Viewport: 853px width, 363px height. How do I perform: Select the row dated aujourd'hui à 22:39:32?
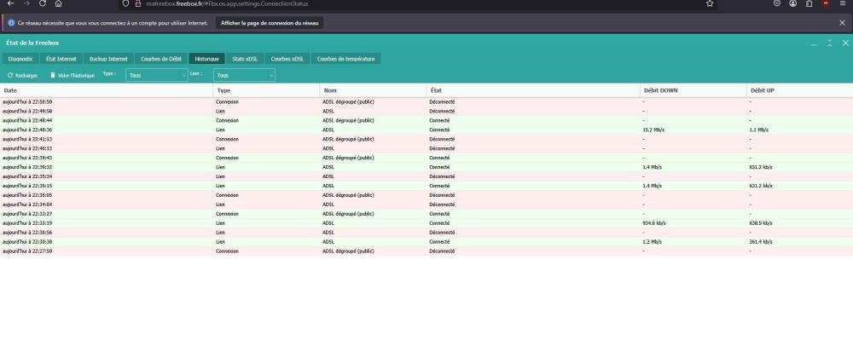(x=426, y=167)
